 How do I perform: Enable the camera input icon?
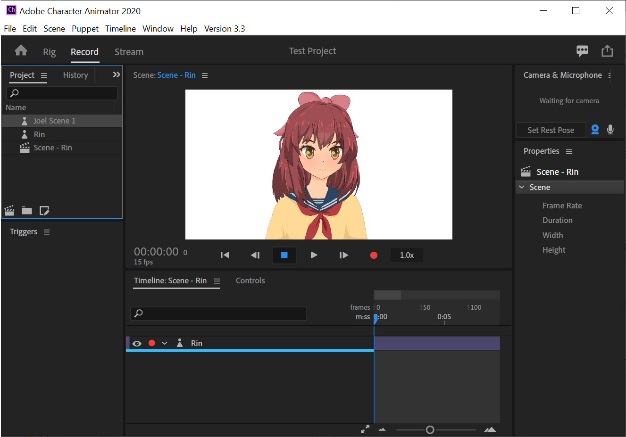point(595,130)
